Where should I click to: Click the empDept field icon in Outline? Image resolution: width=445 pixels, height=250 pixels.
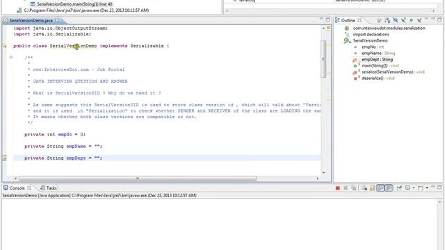(x=355, y=60)
